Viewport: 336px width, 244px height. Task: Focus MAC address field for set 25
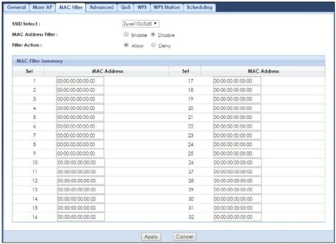click(x=237, y=153)
